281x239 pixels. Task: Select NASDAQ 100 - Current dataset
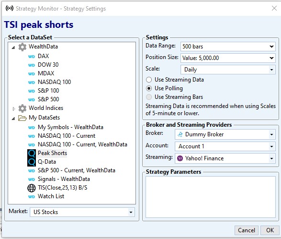pos(67,136)
